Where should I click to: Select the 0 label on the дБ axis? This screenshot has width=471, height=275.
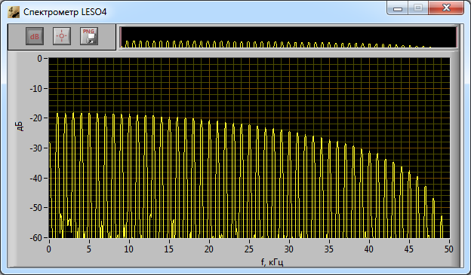40,59
